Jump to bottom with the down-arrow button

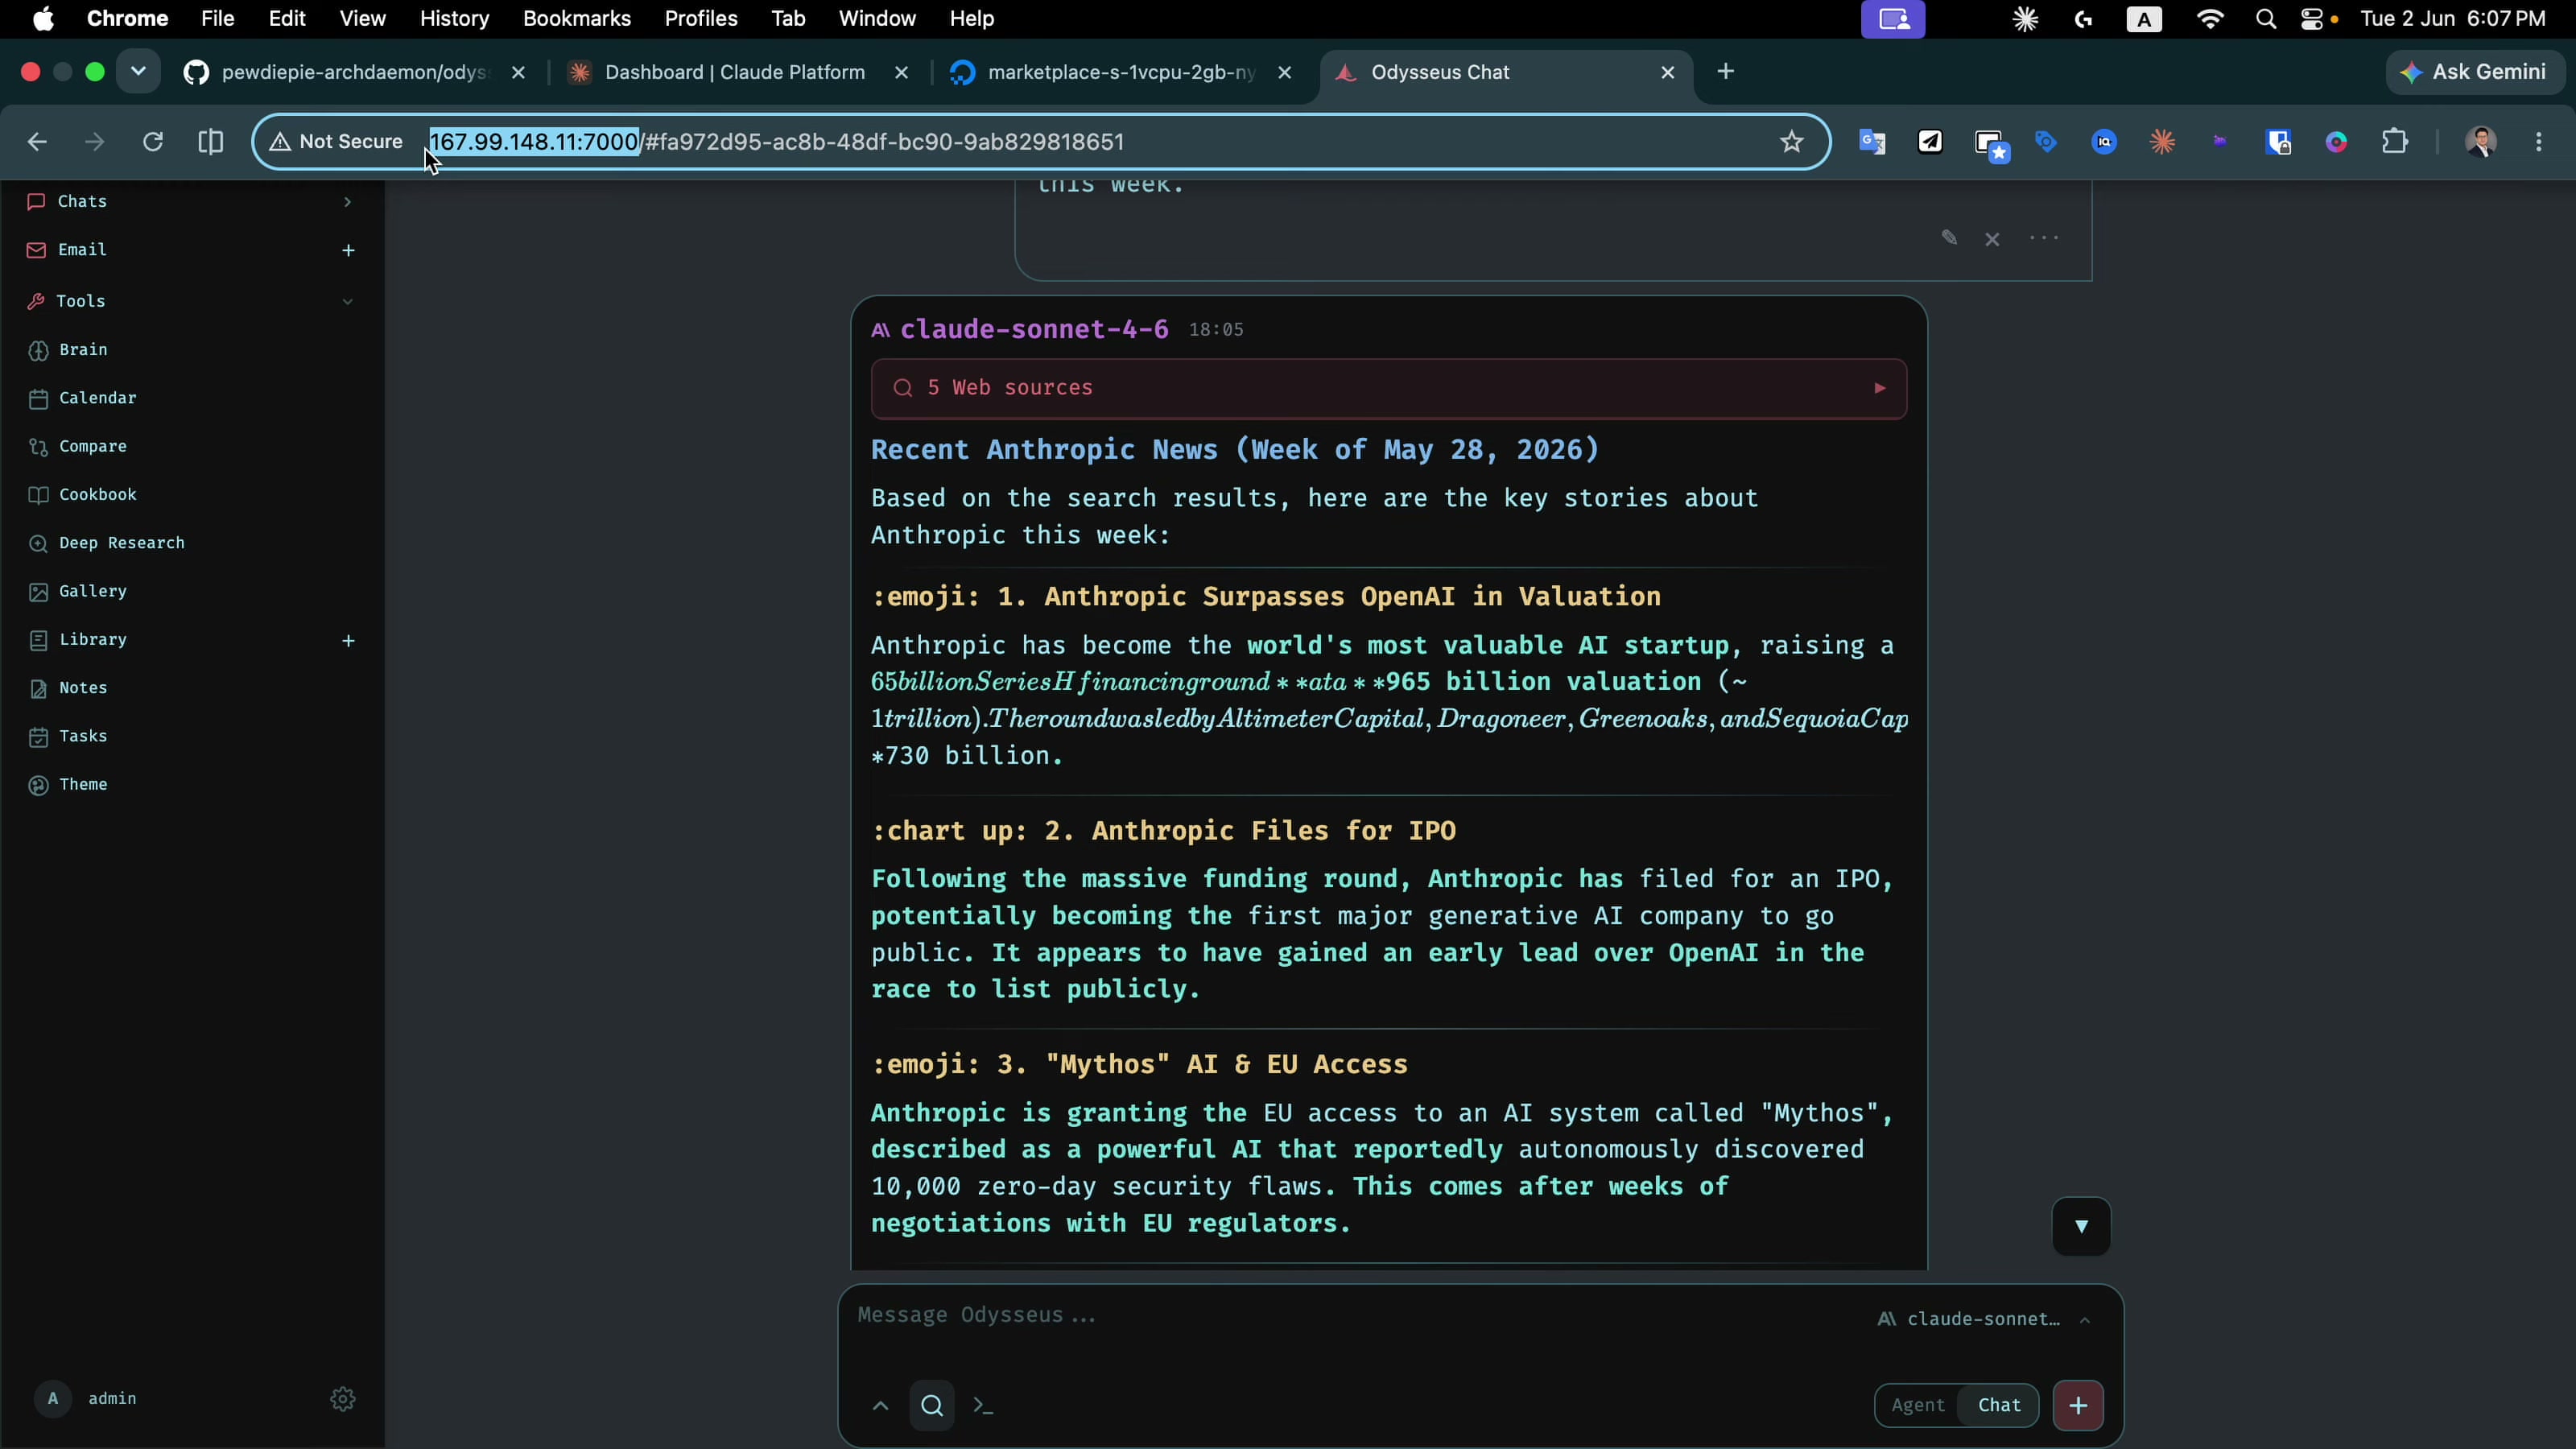point(2081,1226)
